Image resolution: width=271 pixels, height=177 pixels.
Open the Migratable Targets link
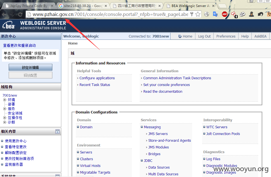[x=95, y=173]
